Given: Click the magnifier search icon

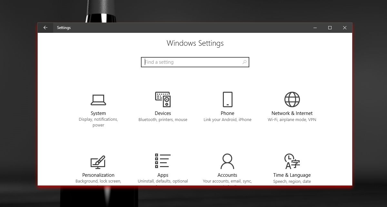Looking at the screenshot, I should (244, 62).
